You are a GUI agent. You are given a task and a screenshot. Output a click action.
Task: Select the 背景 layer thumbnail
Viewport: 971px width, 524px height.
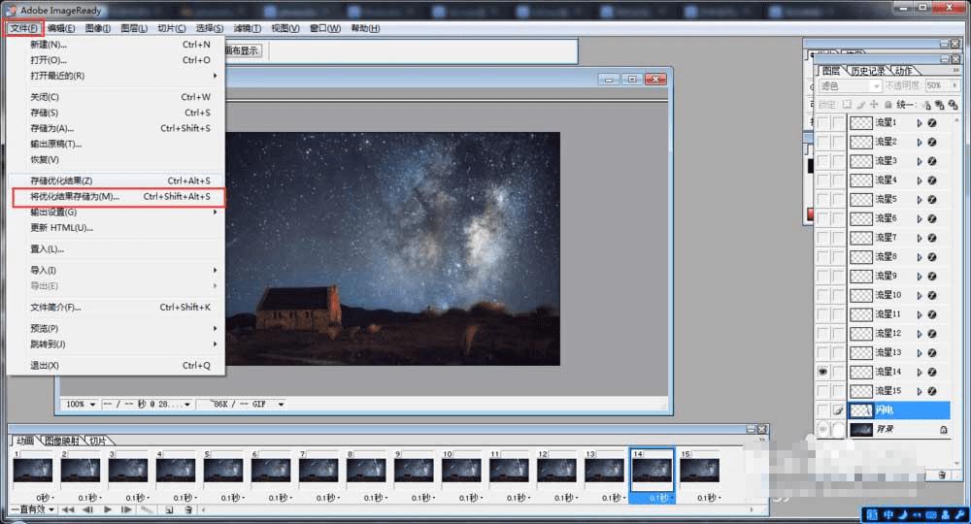pyautogui.click(x=860, y=429)
